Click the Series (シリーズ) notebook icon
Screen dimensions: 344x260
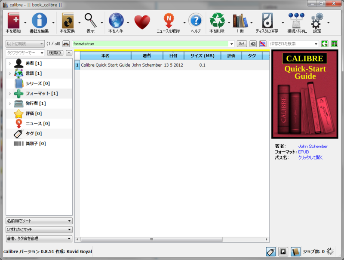coord(18,83)
